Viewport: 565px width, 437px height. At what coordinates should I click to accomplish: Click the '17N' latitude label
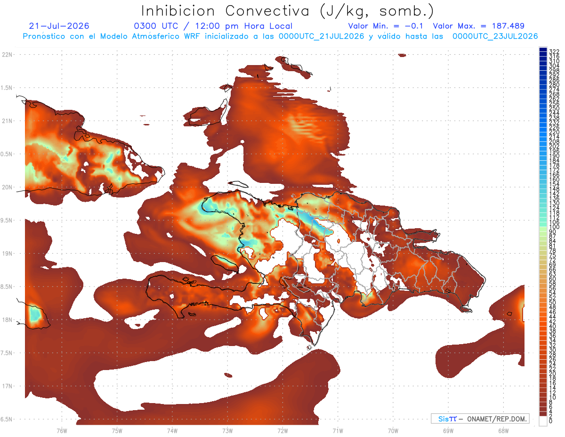tap(7, 386)
